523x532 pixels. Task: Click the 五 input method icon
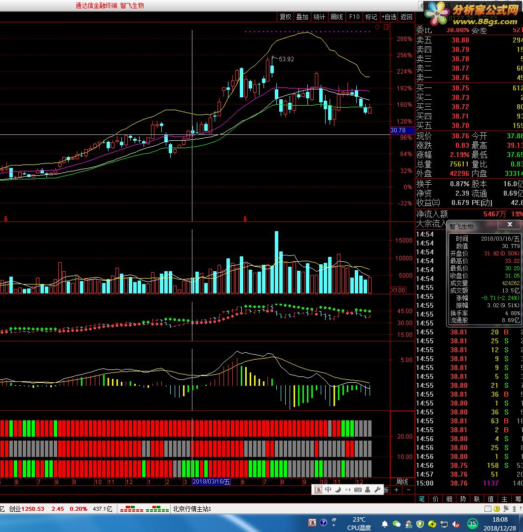click(x=318, y=490)
